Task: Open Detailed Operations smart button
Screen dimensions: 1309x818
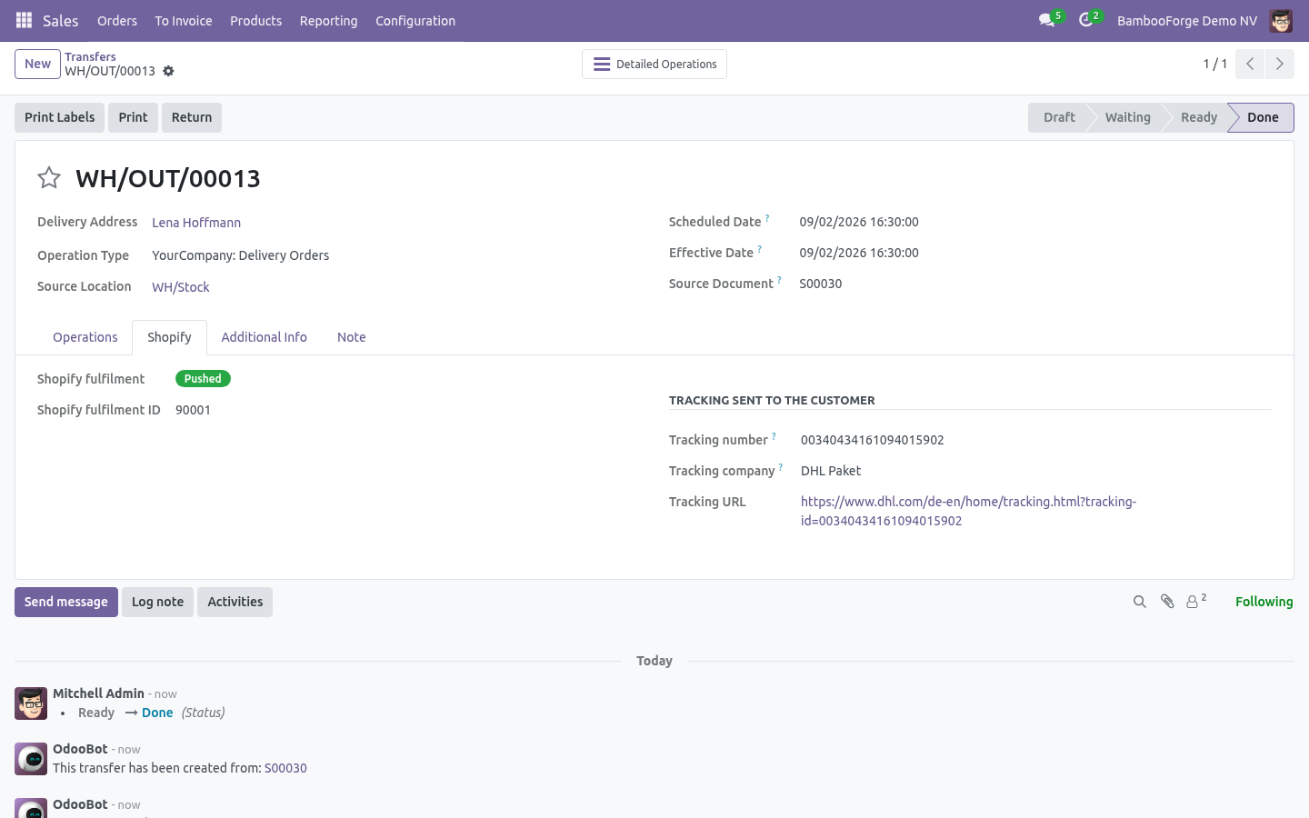Action: click(654, 64)
